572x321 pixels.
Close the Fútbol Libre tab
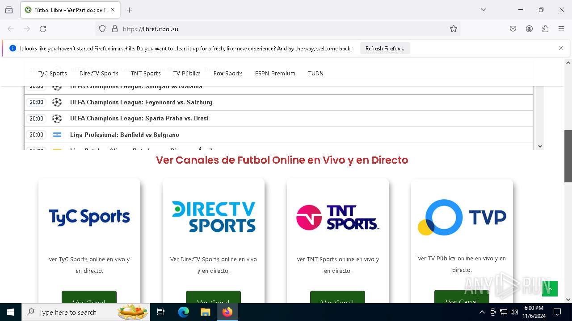point(113,10)
